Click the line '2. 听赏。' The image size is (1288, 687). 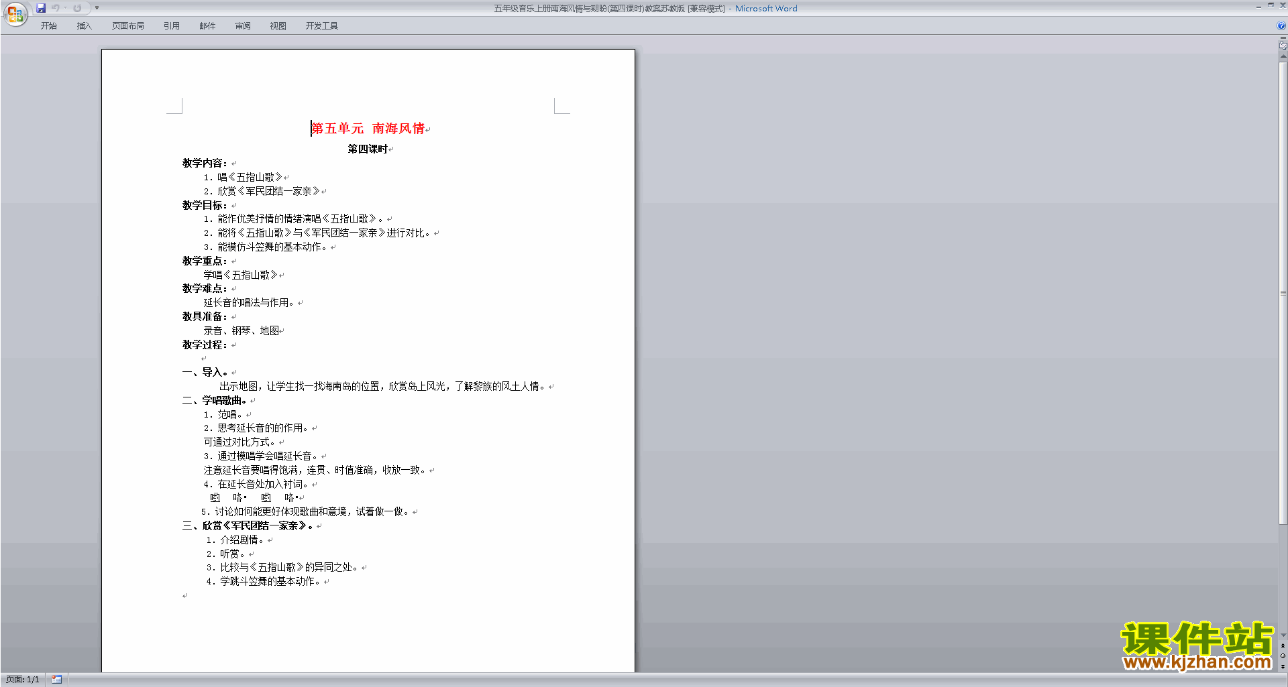227,554
